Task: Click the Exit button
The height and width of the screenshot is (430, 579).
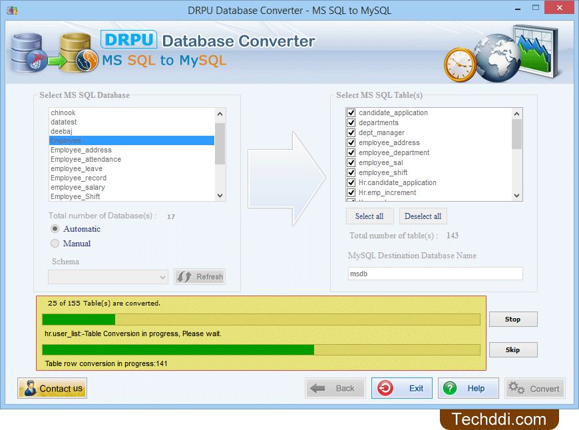Action: (x=401, y=388)
